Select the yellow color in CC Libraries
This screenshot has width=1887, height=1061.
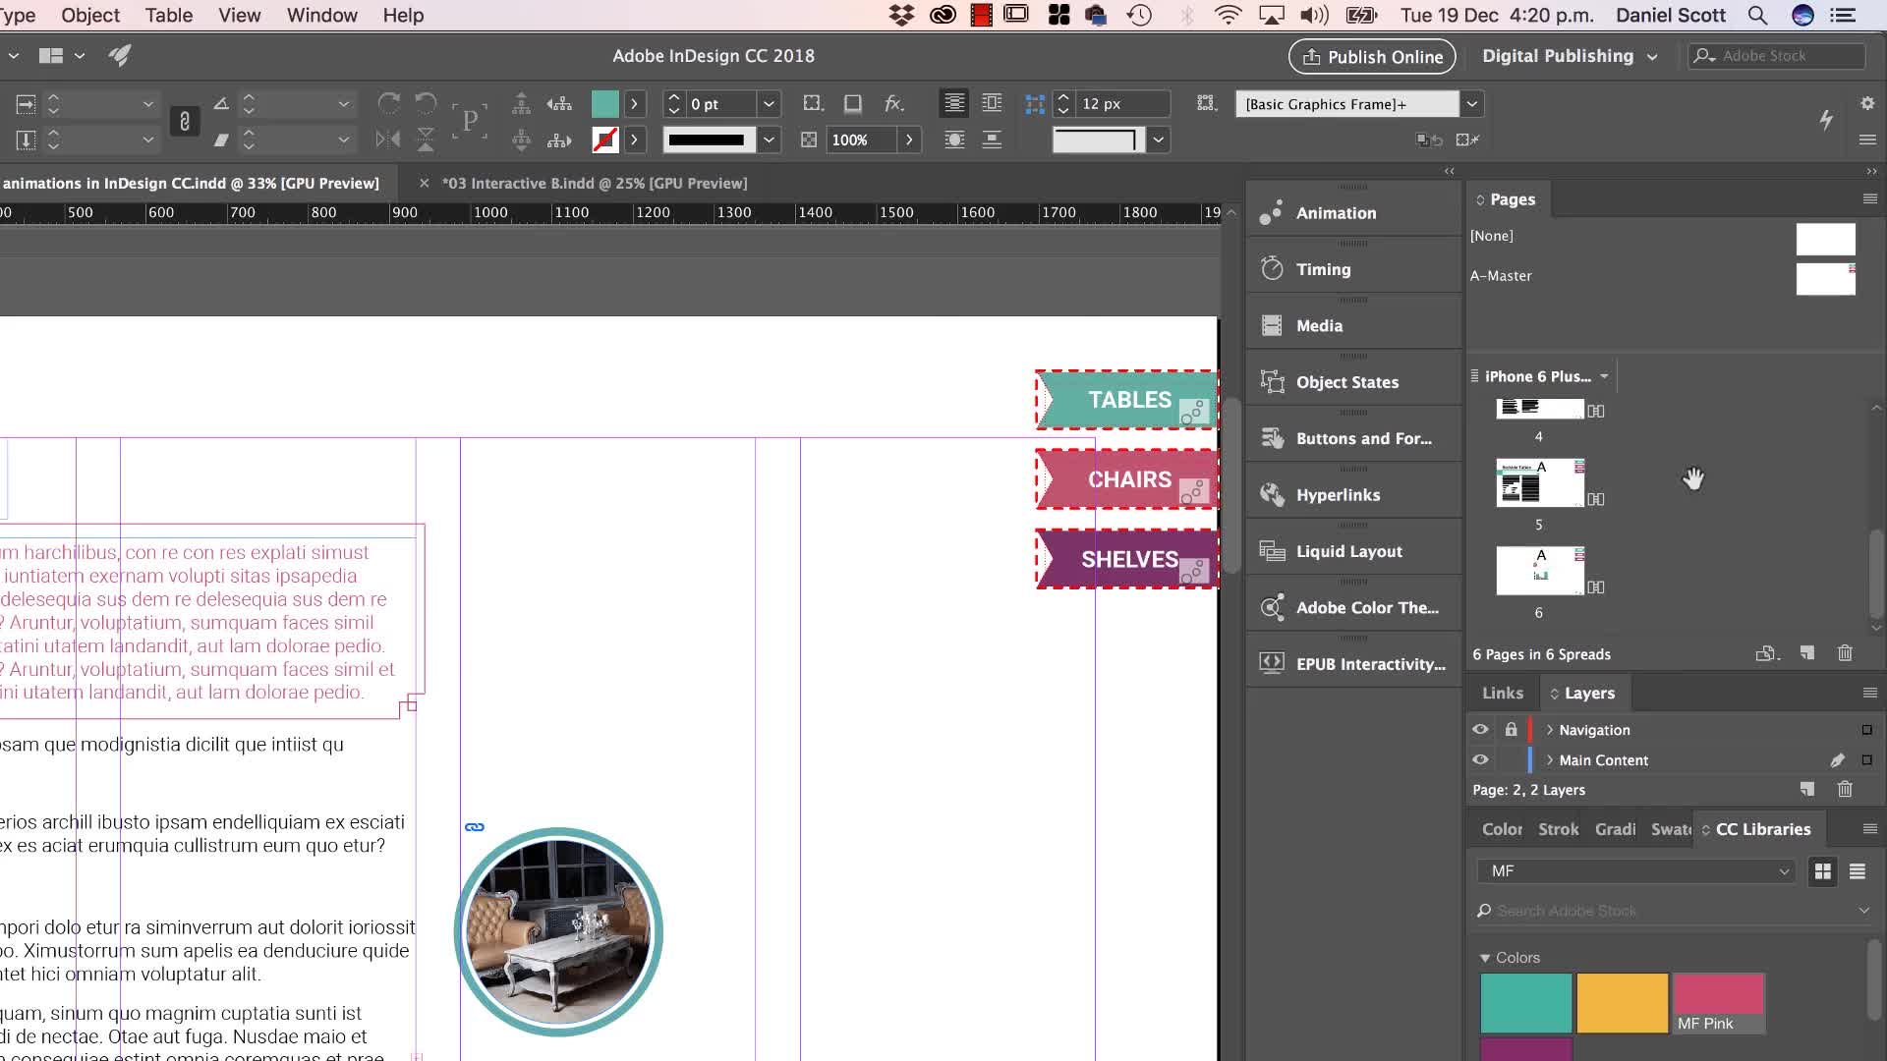[x=1623, y=1003]
